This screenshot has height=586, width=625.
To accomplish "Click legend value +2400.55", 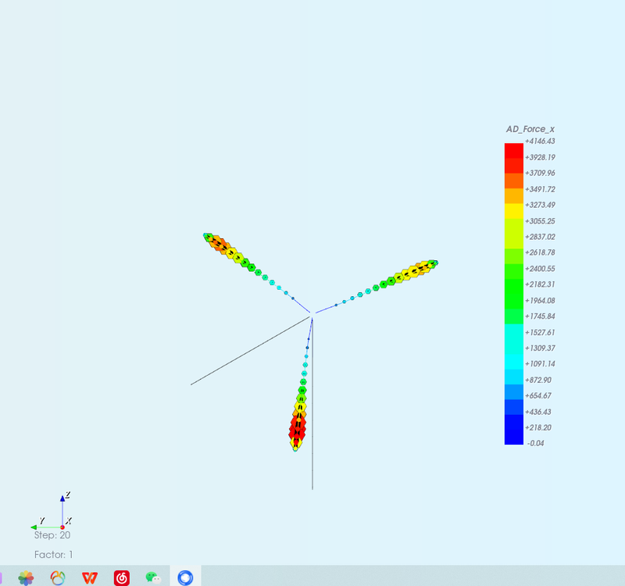I will 540,268.
